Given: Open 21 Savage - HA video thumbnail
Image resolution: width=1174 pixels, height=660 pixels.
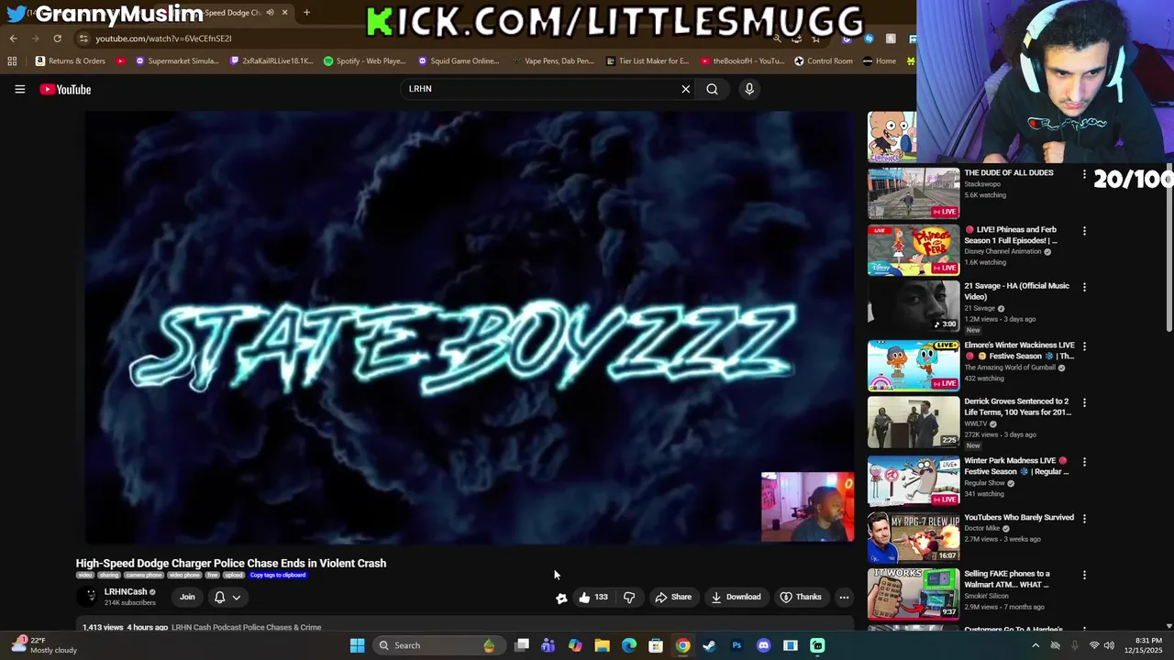Looking at the screenshot, I should tap(914, 306).
